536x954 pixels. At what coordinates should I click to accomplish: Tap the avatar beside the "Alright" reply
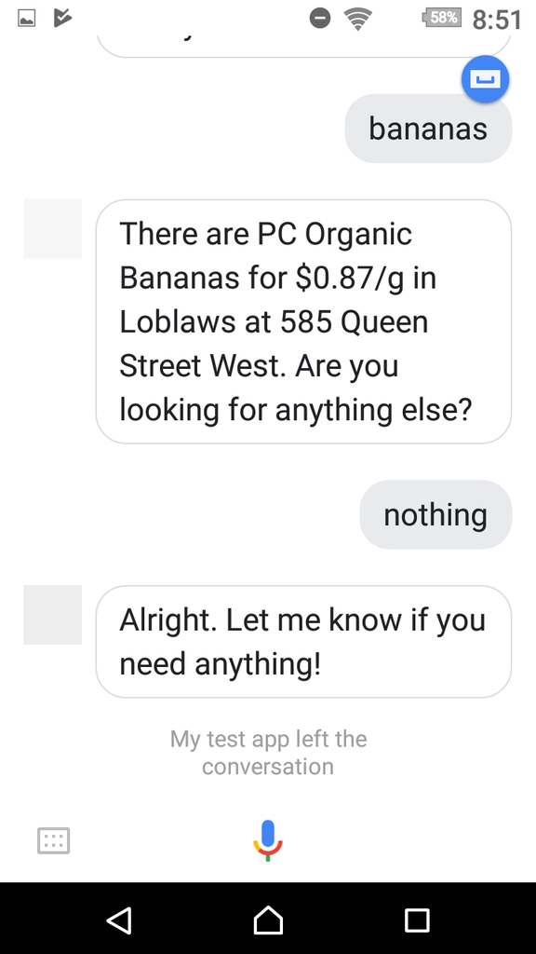coord(53,615)
